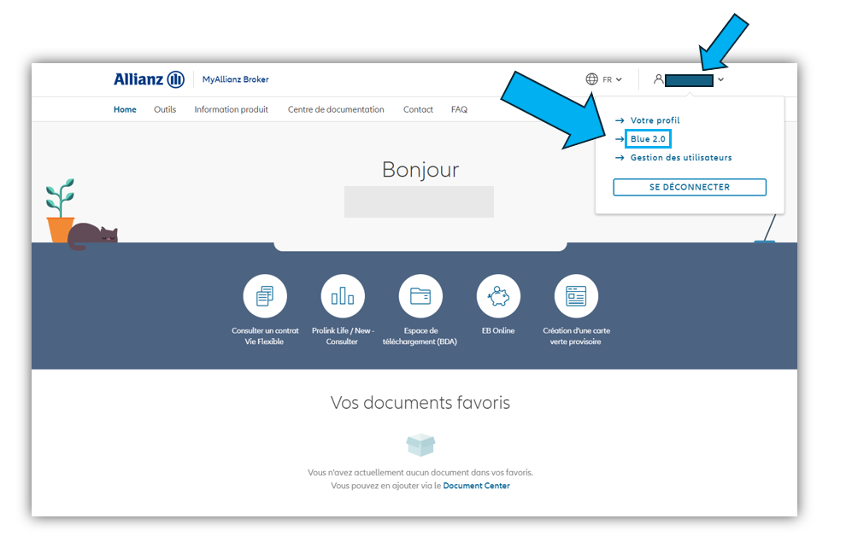The width and height of the screenshot is (852, 548).
Task: Click the empty favorites box icon
Action: [420, 444]
